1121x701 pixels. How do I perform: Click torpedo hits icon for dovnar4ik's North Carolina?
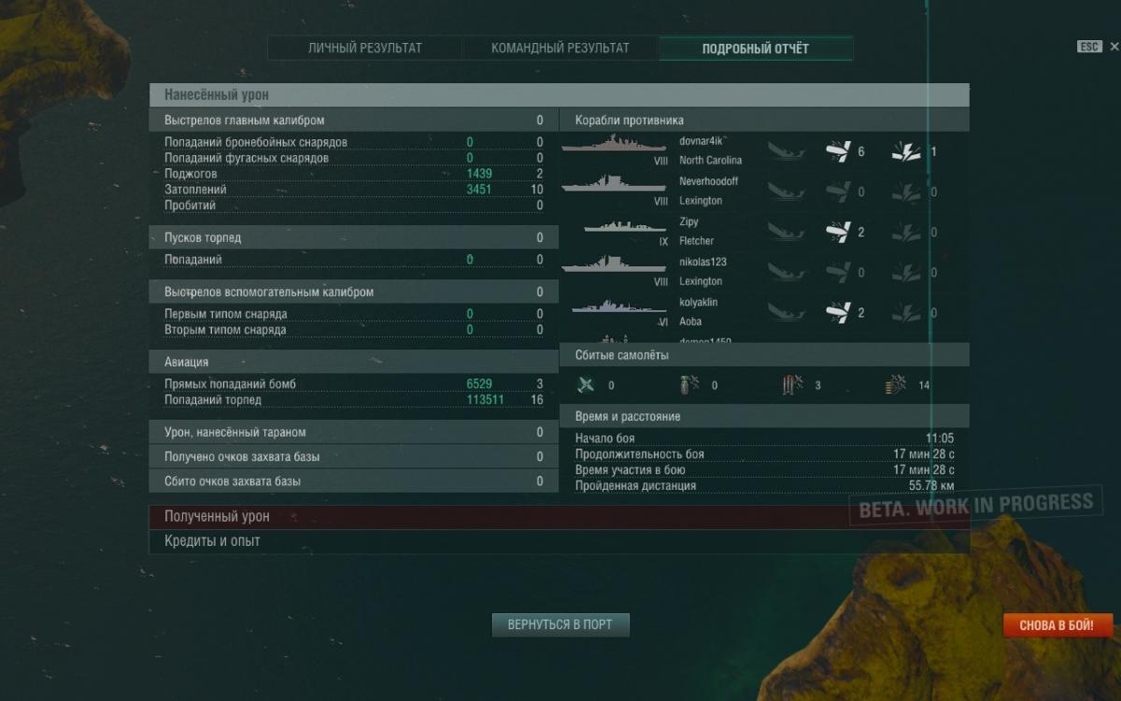click(x=838, y=151)
